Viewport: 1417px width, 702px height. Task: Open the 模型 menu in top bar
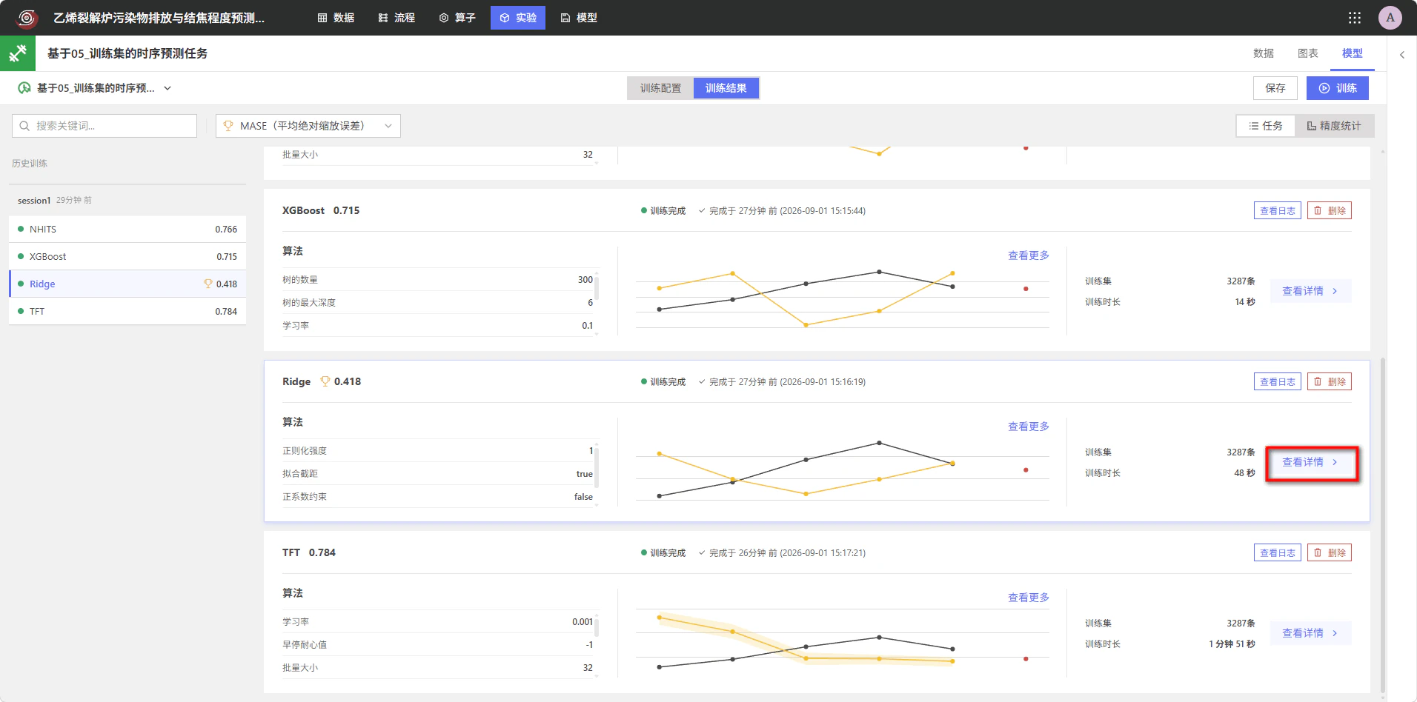click(579, 18)
